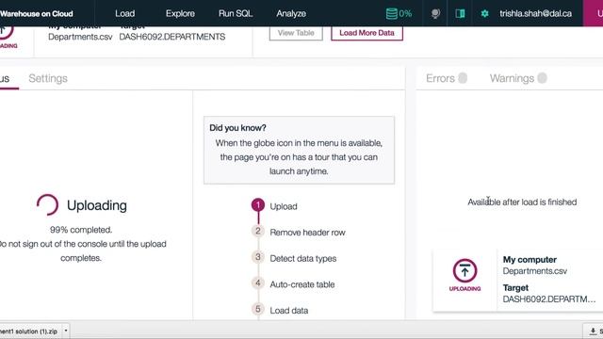This screenshot has height=339, width=603.
Task: Select step 2 Remove header row circle
Action: (x=258, y=231)
